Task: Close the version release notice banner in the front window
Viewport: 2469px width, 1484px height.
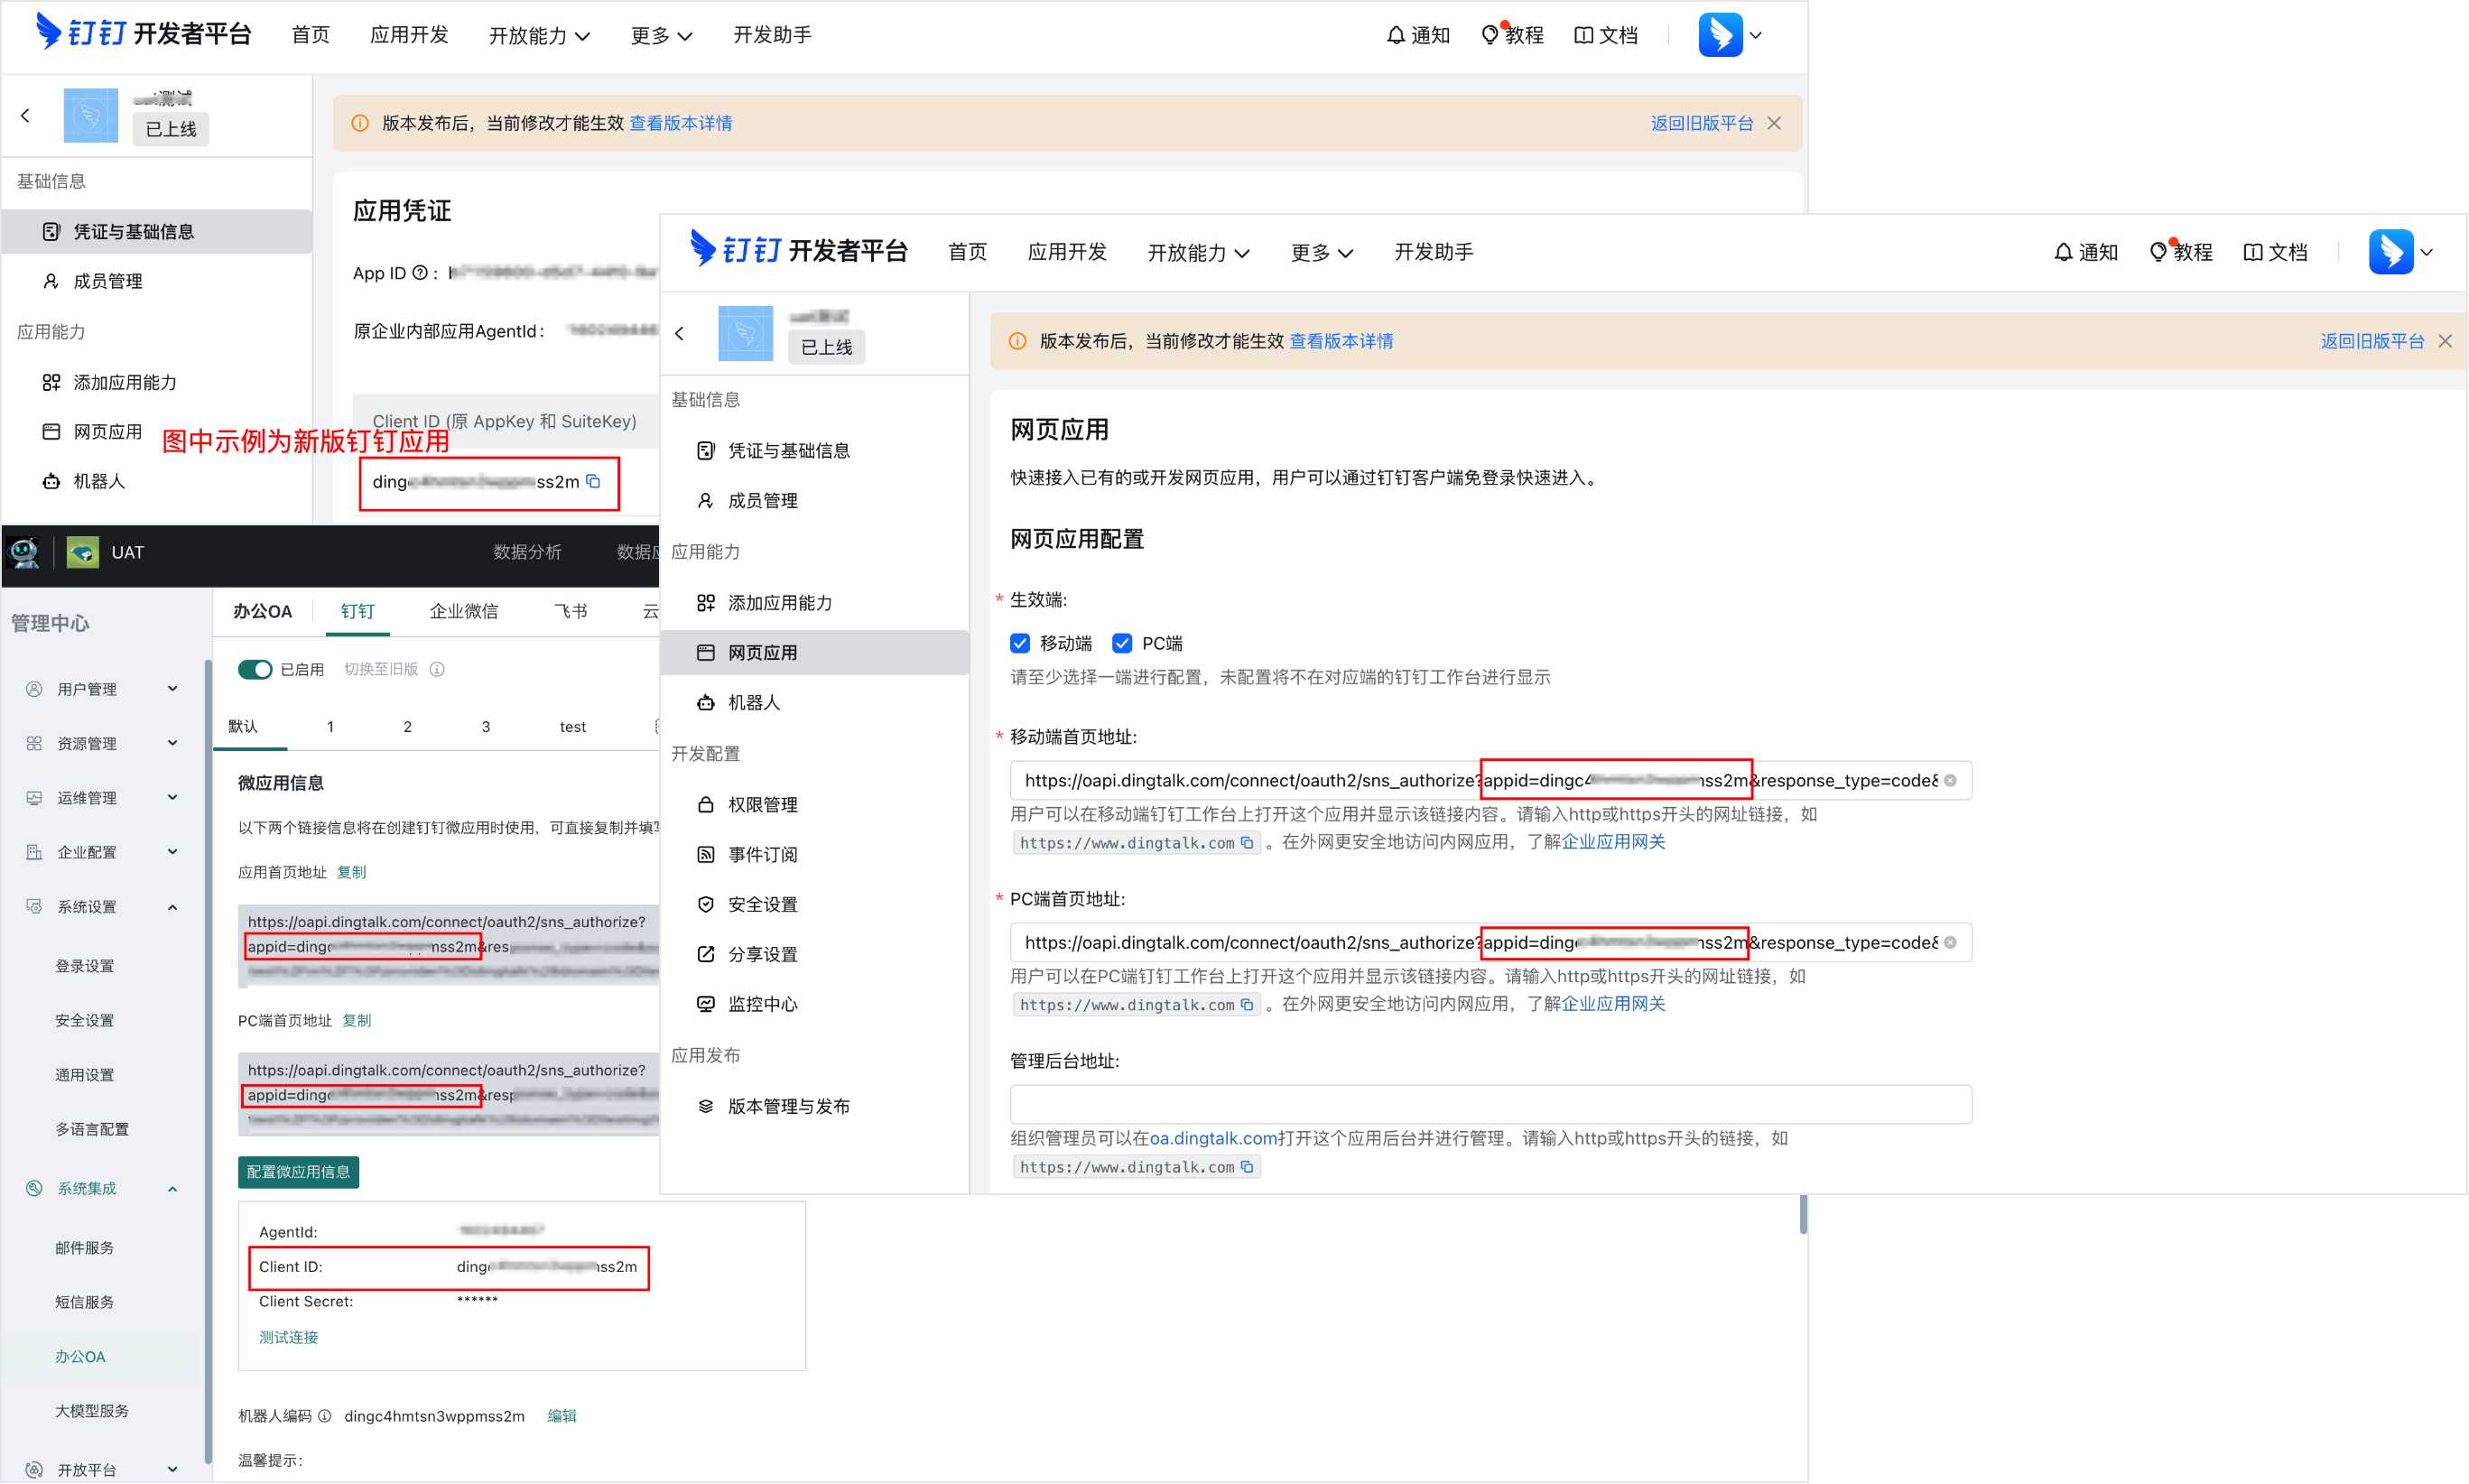Action: click(x=2444, y=342)
